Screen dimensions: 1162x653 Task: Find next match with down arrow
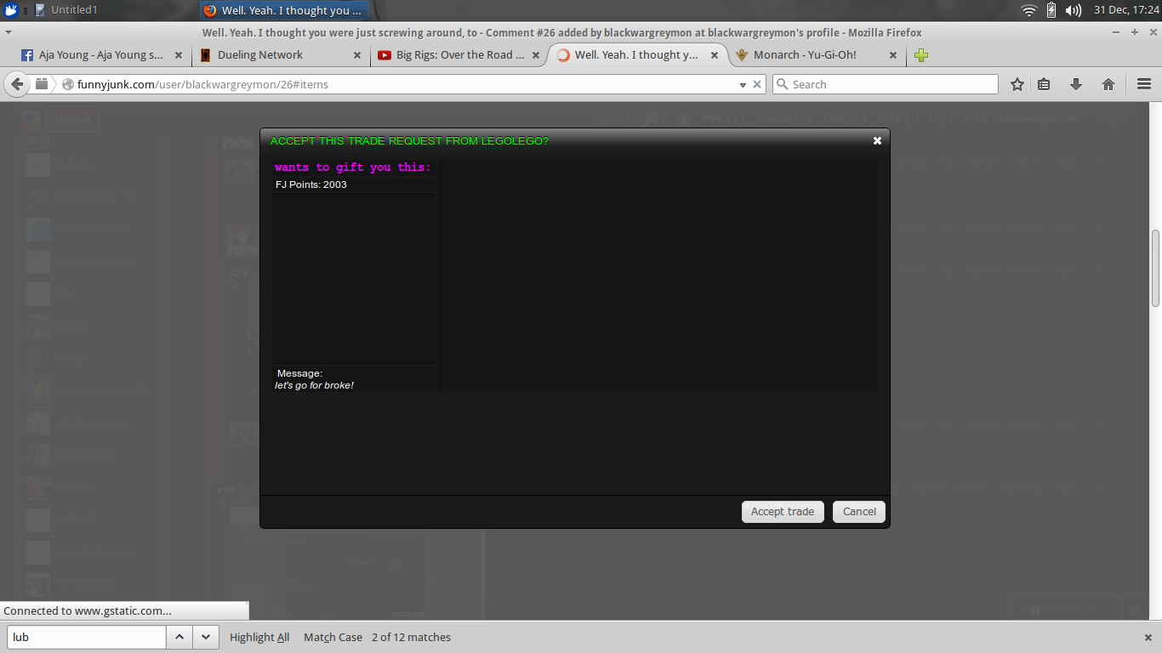click(x=205, y=637)
